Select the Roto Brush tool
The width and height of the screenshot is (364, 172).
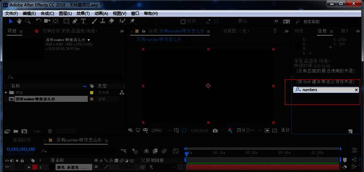tap(122, 21)
